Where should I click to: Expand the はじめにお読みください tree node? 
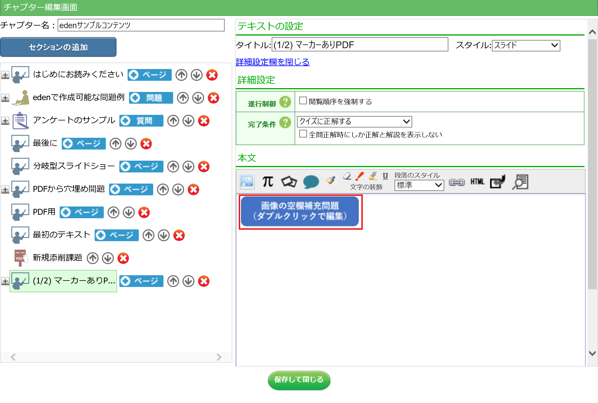[5, 75]
